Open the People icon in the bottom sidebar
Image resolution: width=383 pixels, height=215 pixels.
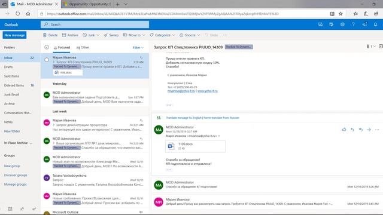pos(22,208)
